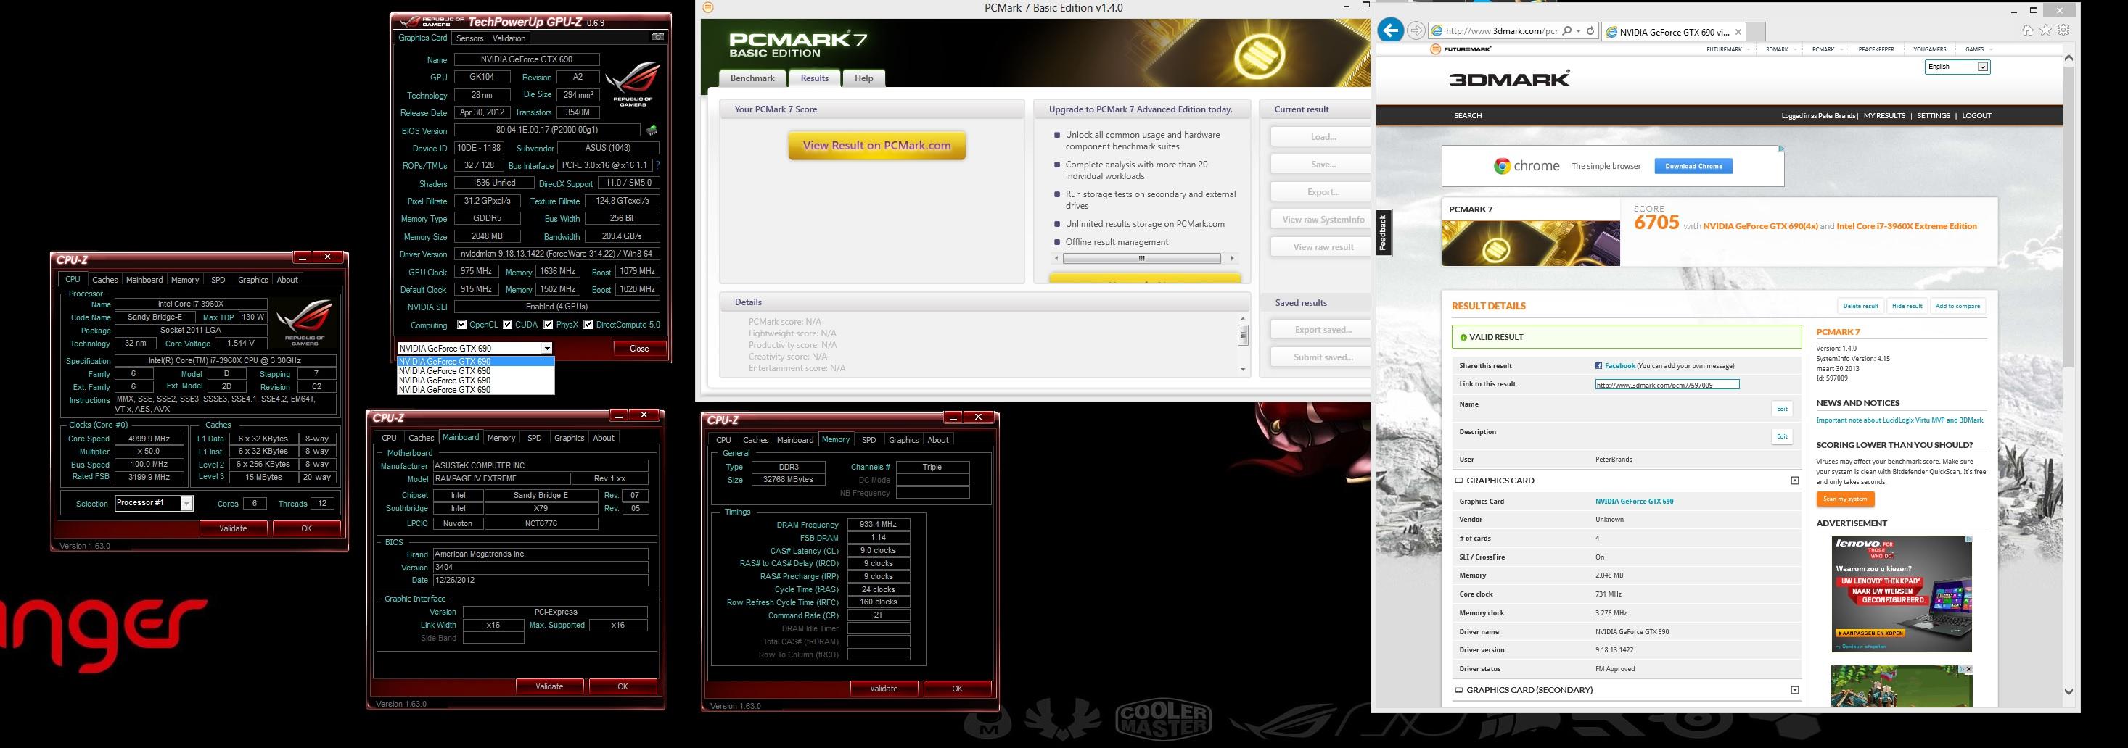The height and width of the screenshot is (748, 2128).
Task: Toggle the PhysX checkbox in GPU-Z
Action: 548,325
